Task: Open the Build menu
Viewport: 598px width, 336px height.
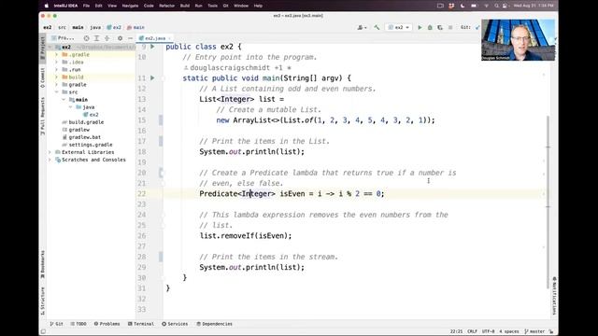Action: coord(185,6)
